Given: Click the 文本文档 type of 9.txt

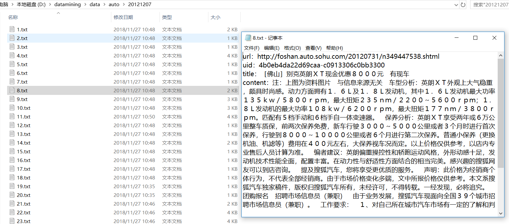Looking at the screenshot, I should 172,99.
